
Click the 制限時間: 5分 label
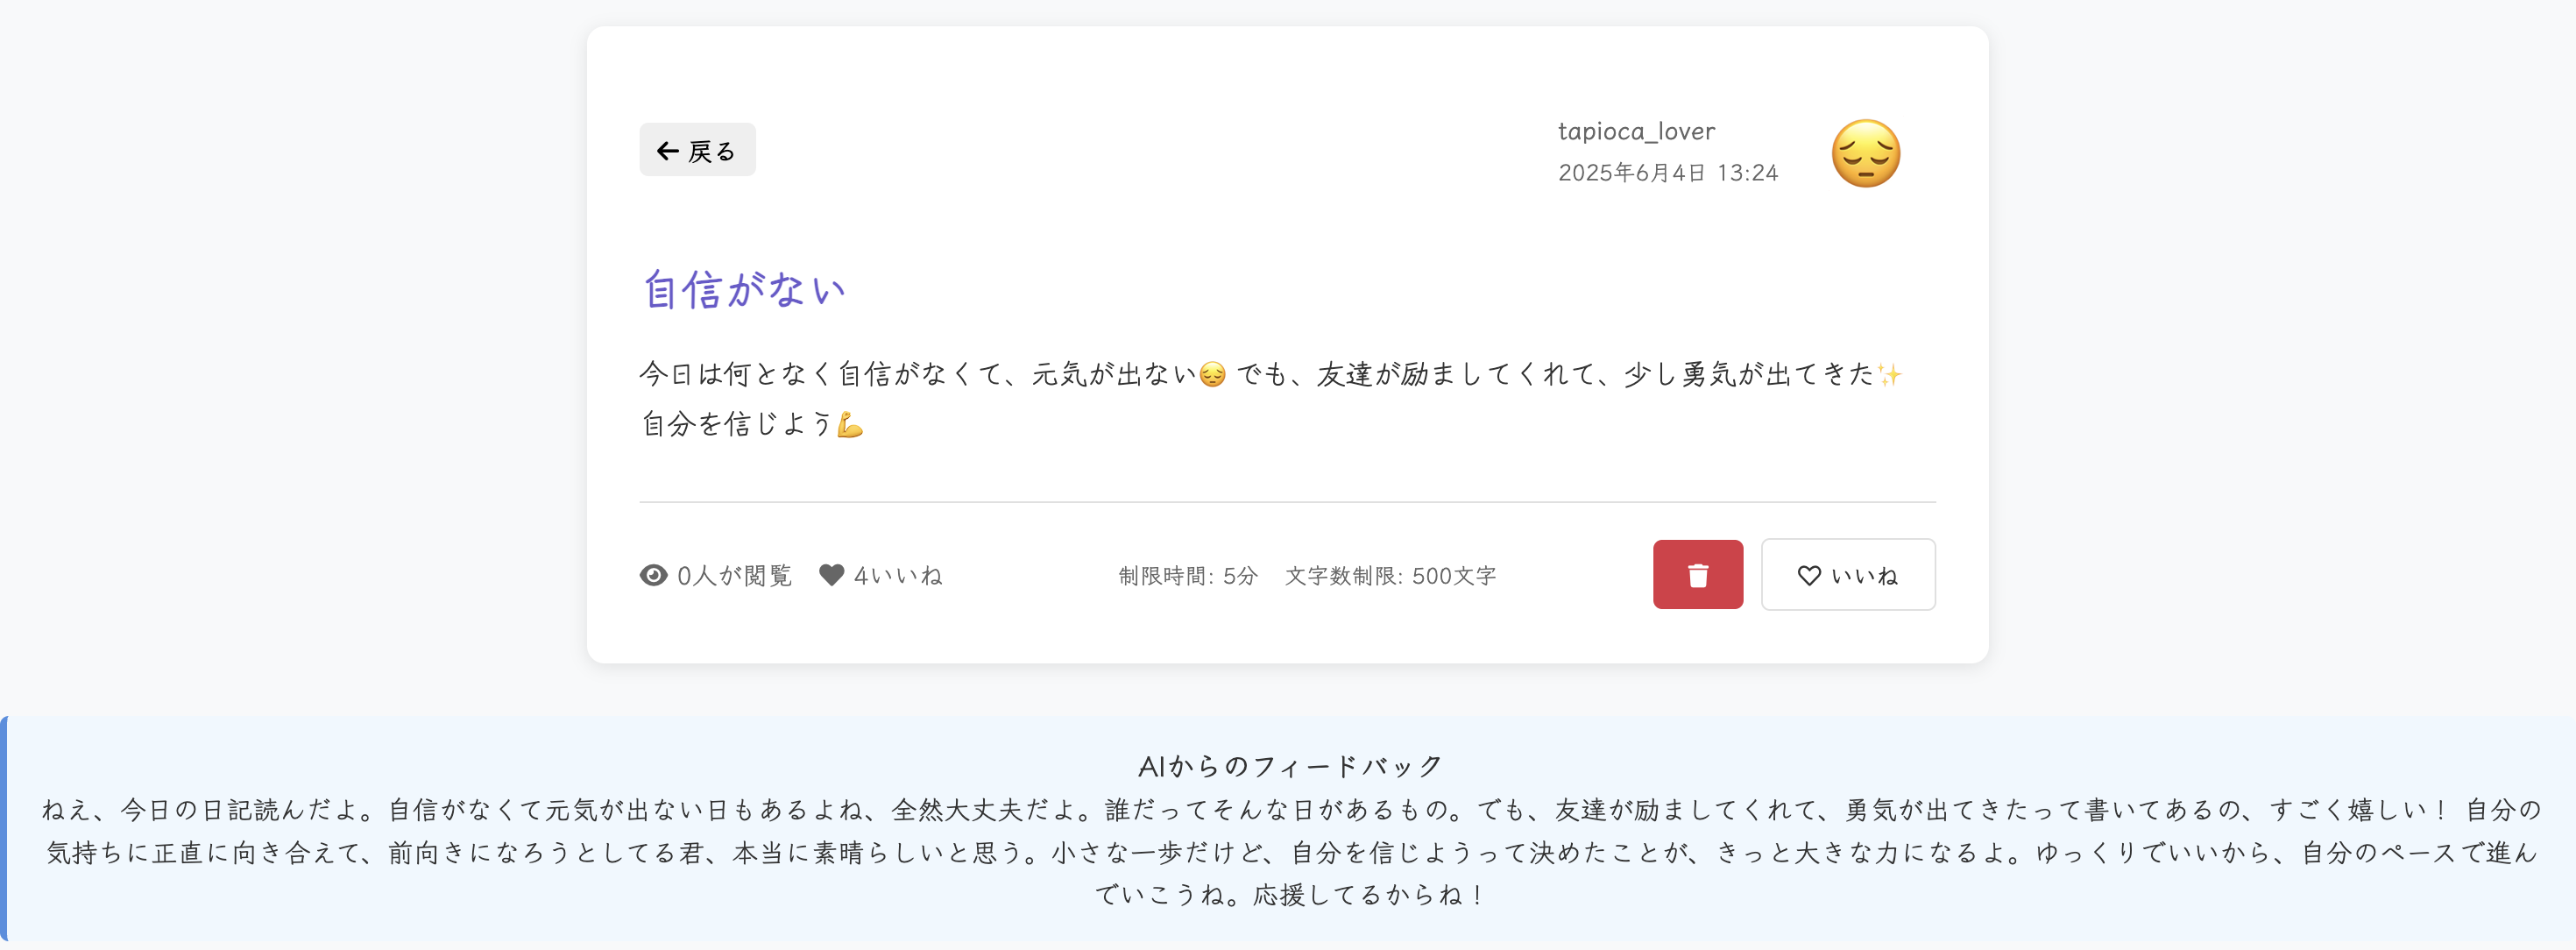(1187, 576)
